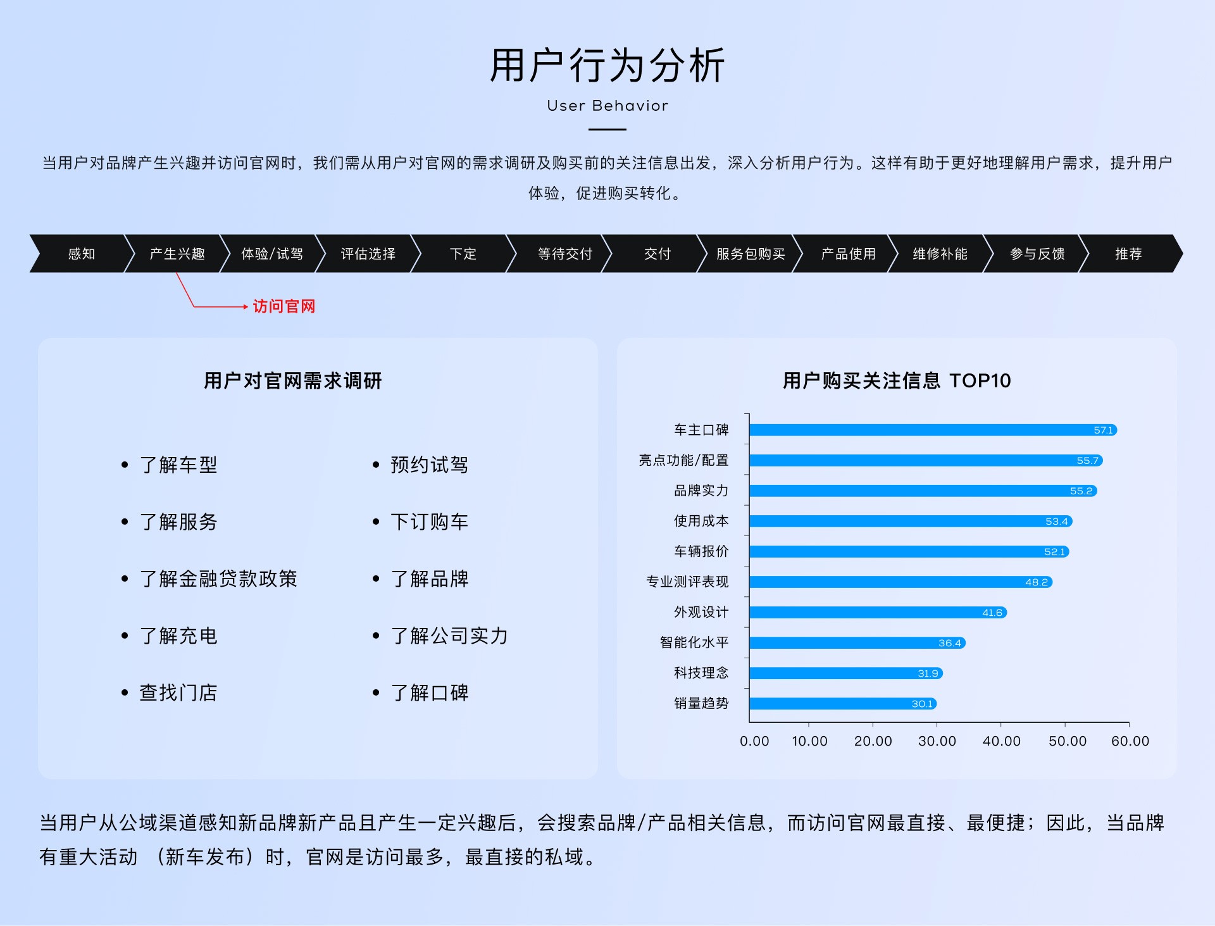1215x926 pixels.
Task: Click the 维修补能 stage arrow
Action: point(940,254)
